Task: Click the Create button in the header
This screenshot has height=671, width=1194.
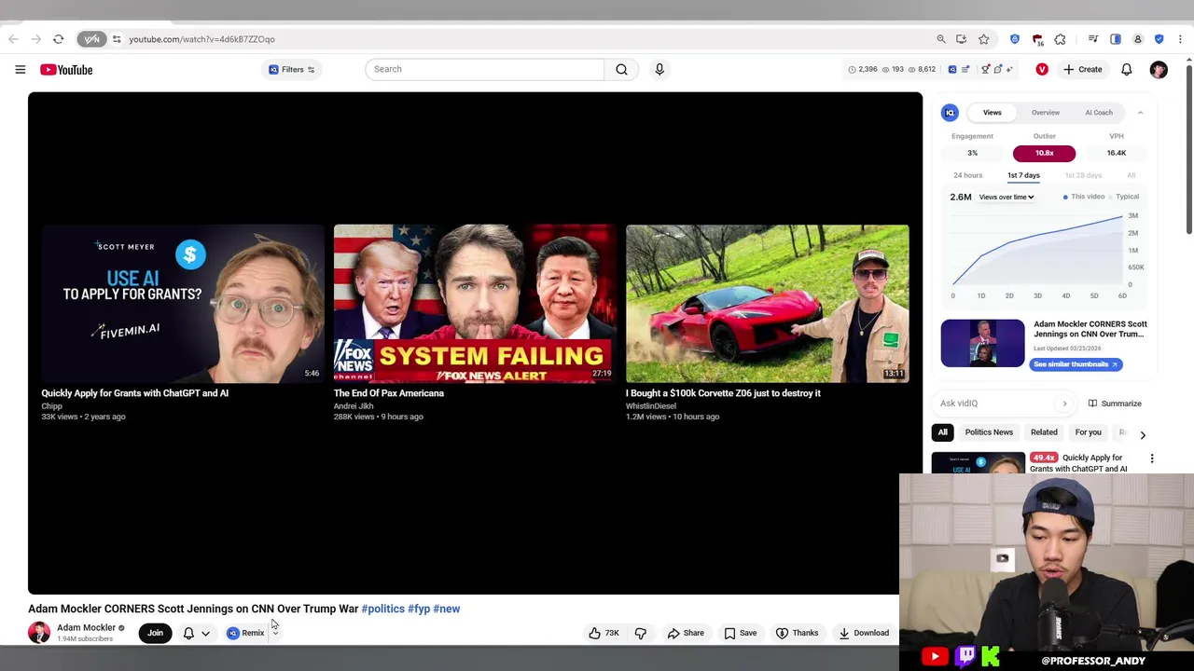Action: [1083, 70]
